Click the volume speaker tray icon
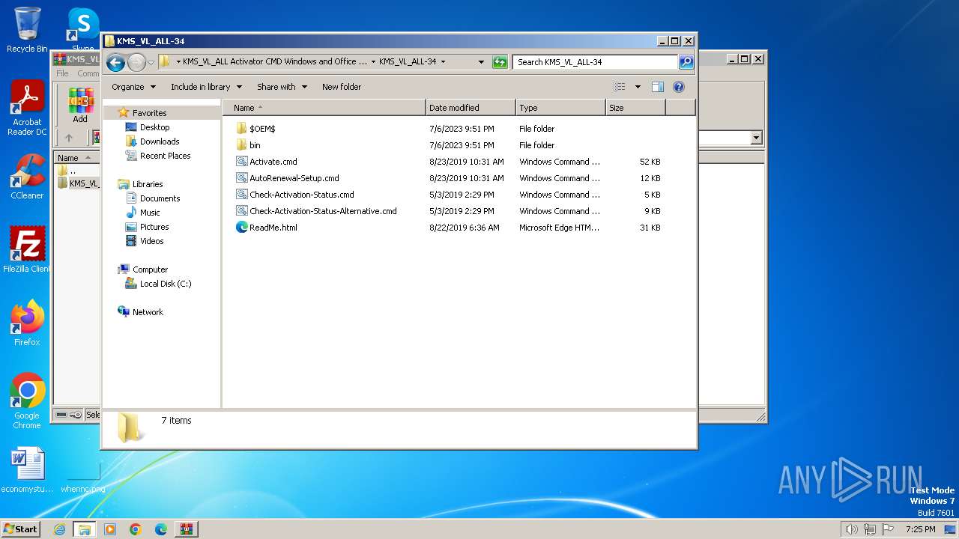959x539 pixels. [851, 529]
